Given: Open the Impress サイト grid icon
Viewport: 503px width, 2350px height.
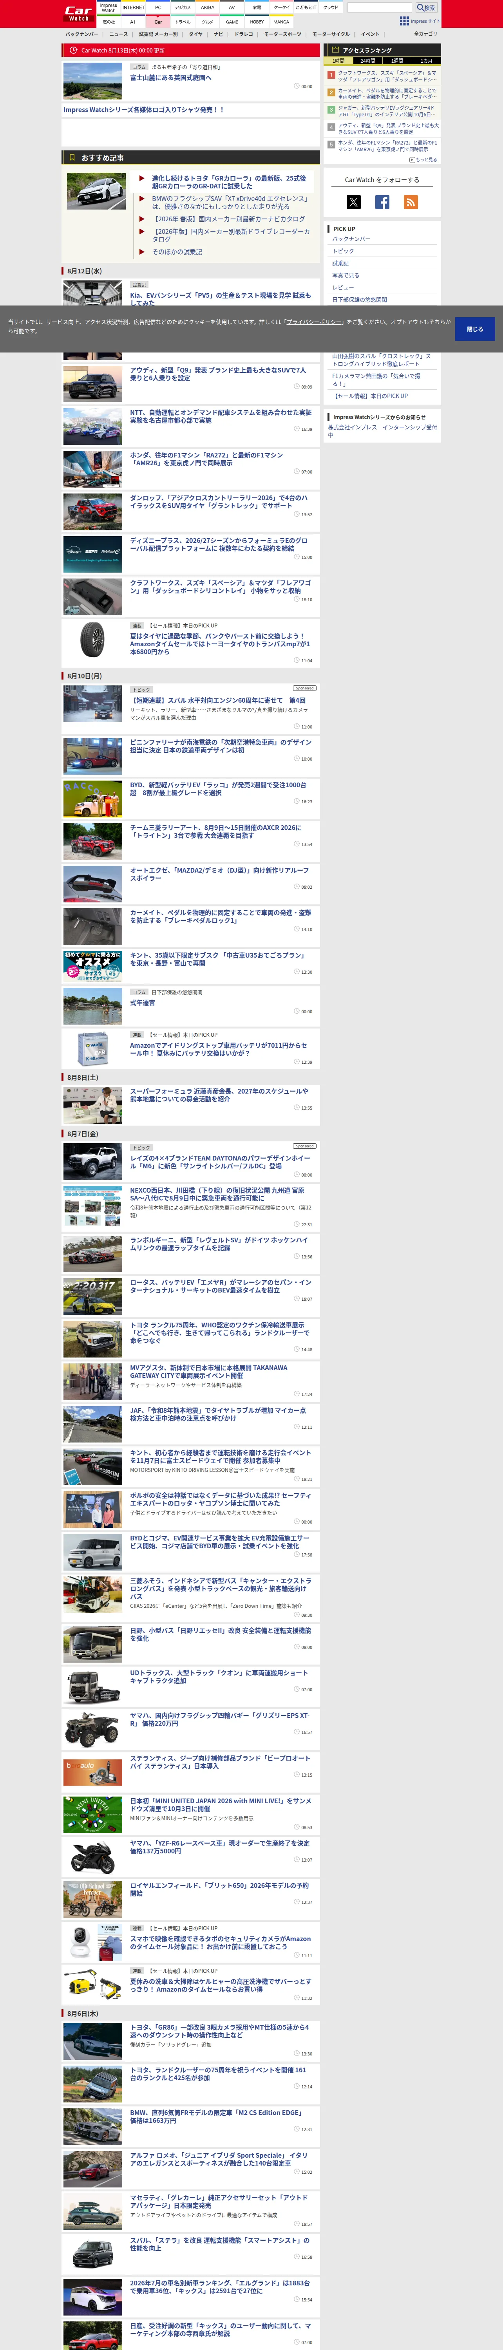Looking at the screenshot, I should [404, 21].
